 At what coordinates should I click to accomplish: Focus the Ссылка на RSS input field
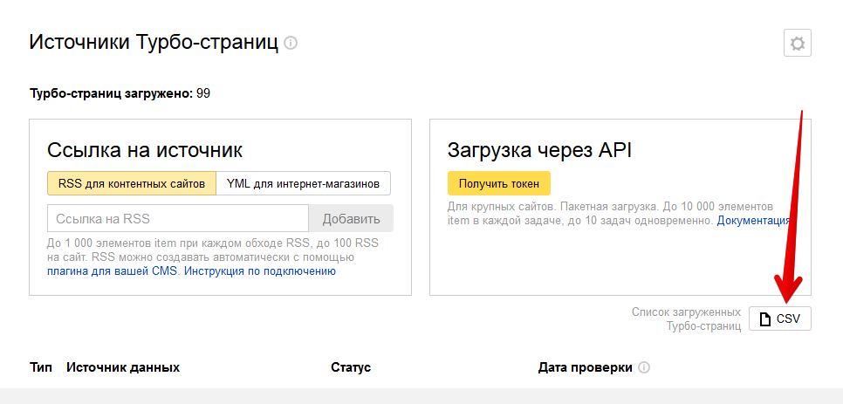(x=178, y=219)
